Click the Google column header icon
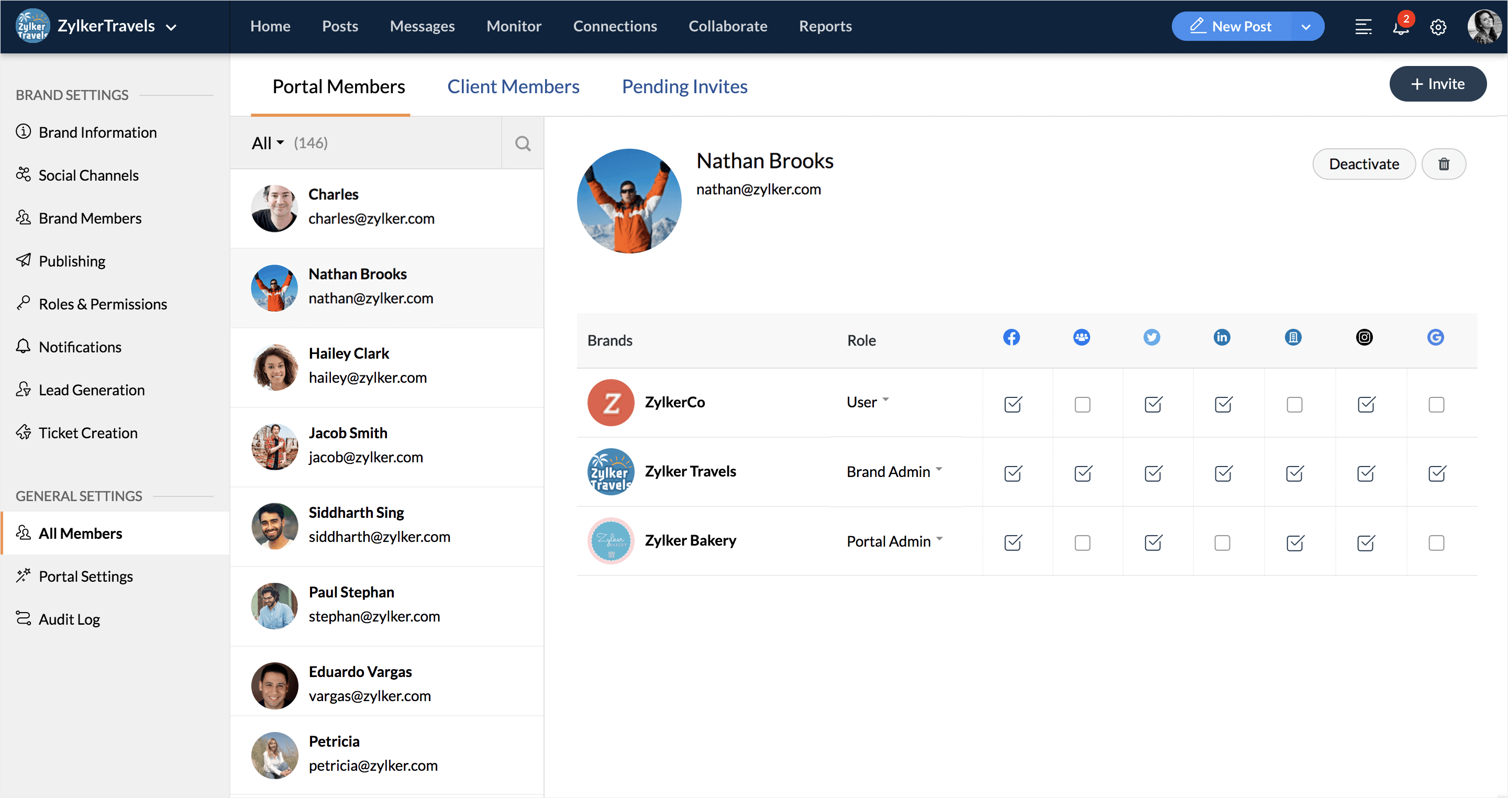Screen dimensions: 1508x798 pyautogui.click(x=1435, y=337)
